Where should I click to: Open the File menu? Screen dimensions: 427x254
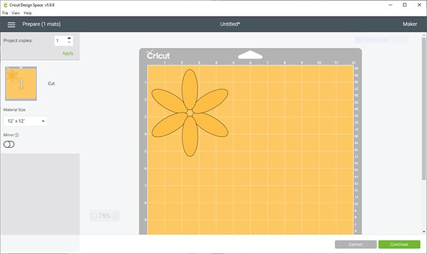(x=5, y=13)
